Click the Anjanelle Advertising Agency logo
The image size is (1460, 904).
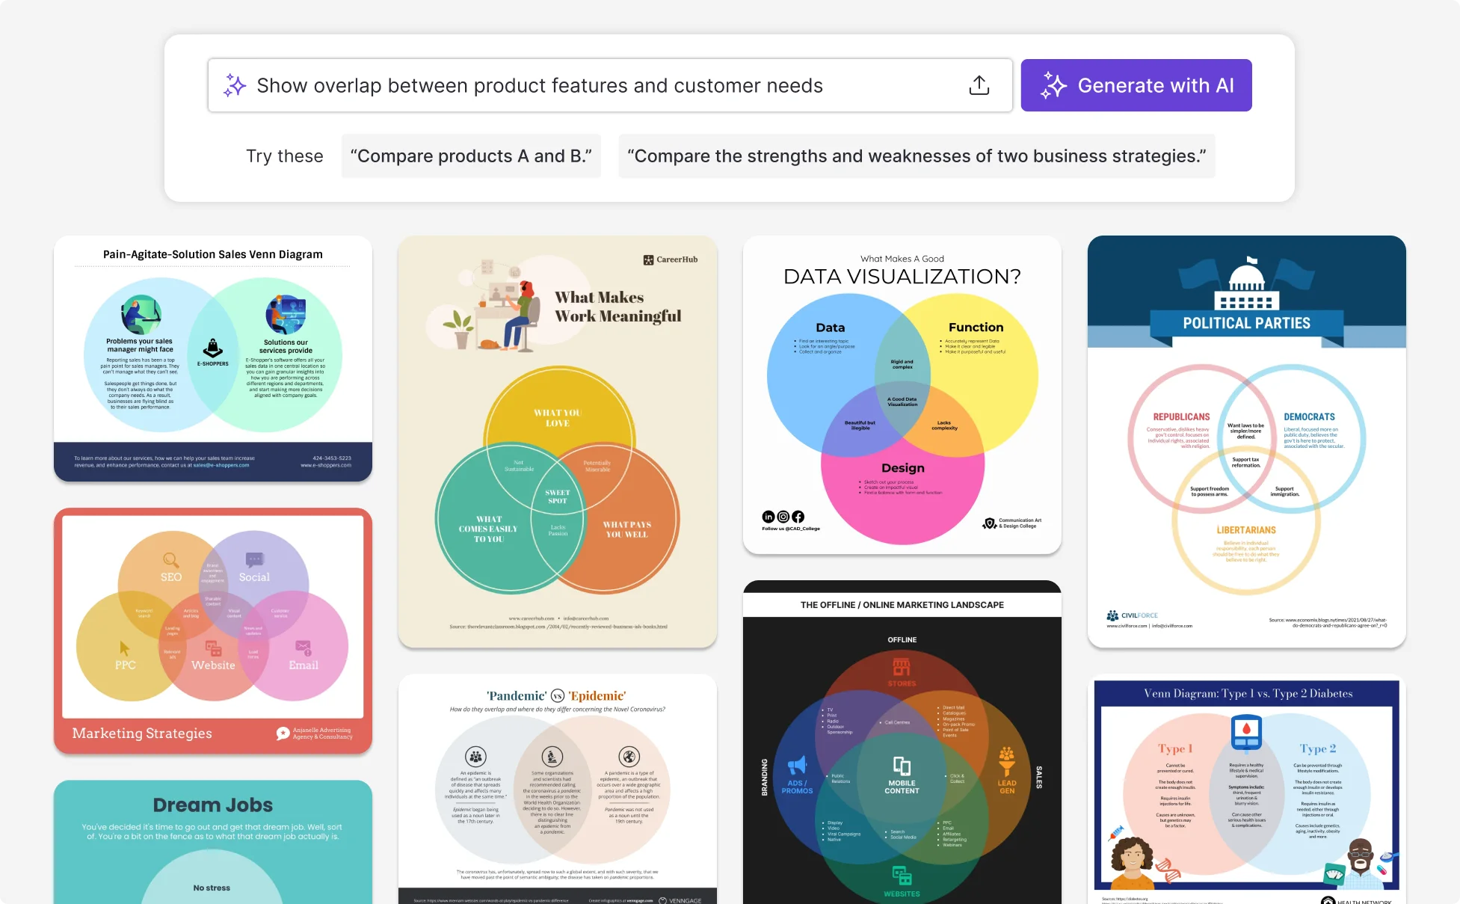pos(314,734)
